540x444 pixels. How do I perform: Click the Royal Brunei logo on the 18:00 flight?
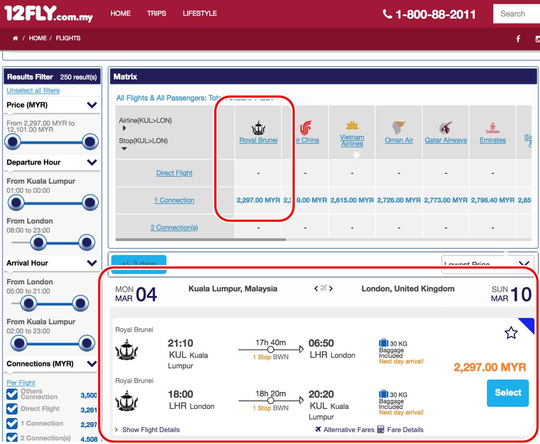pyautogui.click(x=126, y=400)
